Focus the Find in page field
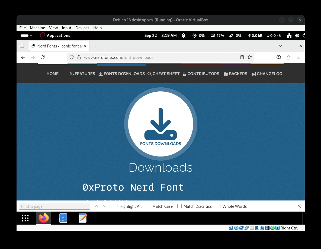The height and width of the screenshot is (249, 321). (x=54, y=206)
